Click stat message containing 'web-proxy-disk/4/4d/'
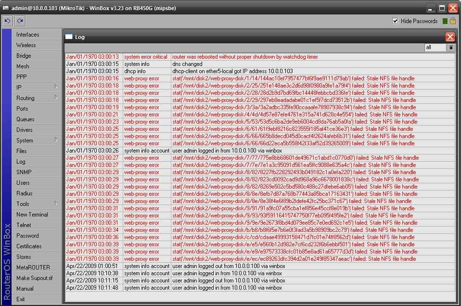461x306 pixels. pos(295,115)
